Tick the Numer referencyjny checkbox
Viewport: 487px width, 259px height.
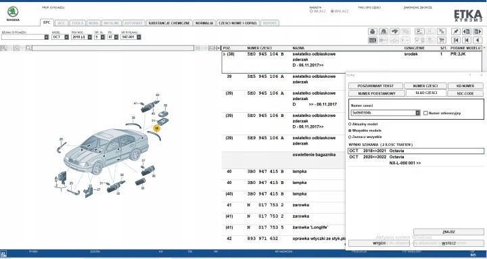(425, 113)
